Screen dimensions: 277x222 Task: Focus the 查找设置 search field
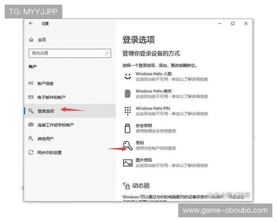pyautogui.click(x=70, y=53)
